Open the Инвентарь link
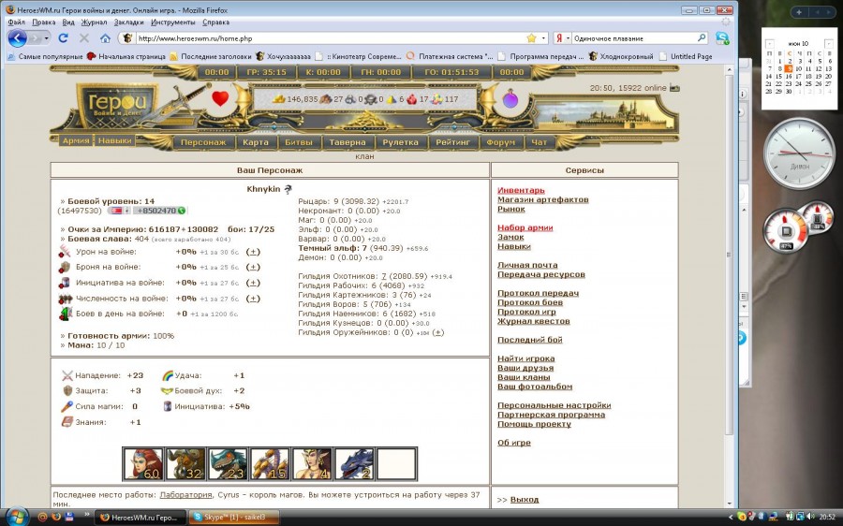The height and width of the screenshot is (526, 843). click(521, 190)
